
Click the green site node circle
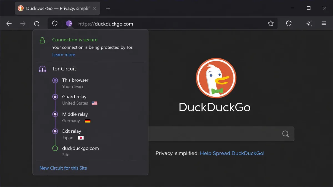(55, 148)
